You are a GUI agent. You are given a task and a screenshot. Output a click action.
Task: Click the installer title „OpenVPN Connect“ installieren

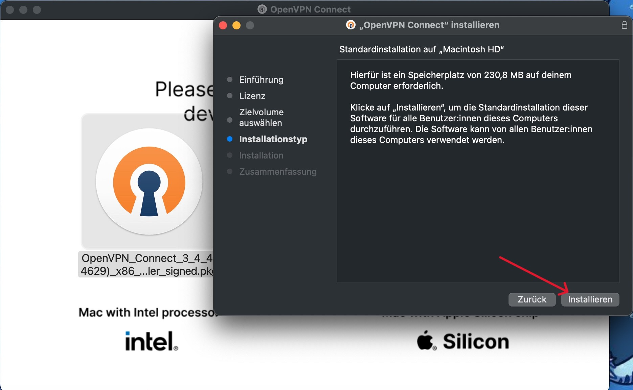(429, 25)
